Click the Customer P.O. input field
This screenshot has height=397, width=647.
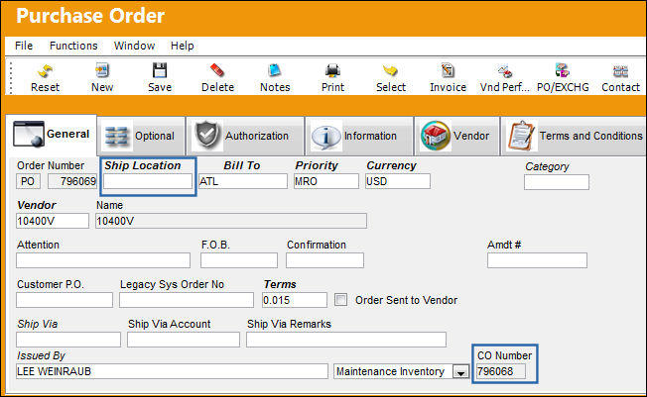click(x=65, y=300)
